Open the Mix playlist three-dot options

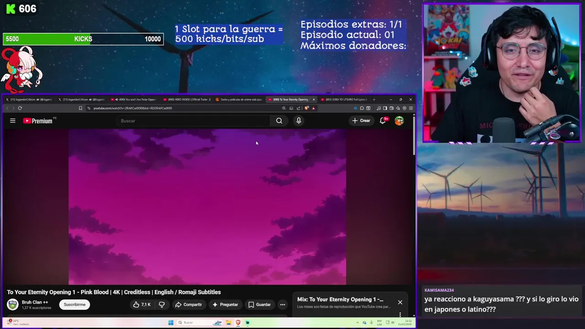pos(400,314)
